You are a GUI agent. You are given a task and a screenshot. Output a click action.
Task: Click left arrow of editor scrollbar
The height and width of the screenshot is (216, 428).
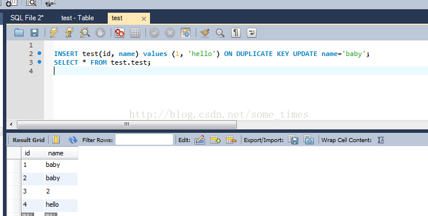pos(11,124)
